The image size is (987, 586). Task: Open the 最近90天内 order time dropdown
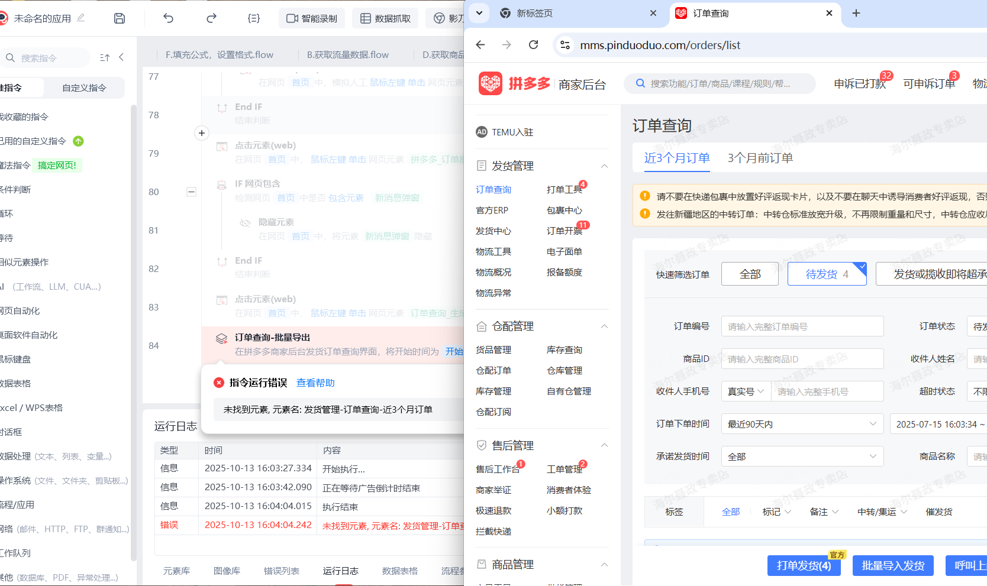pos(802,424)
